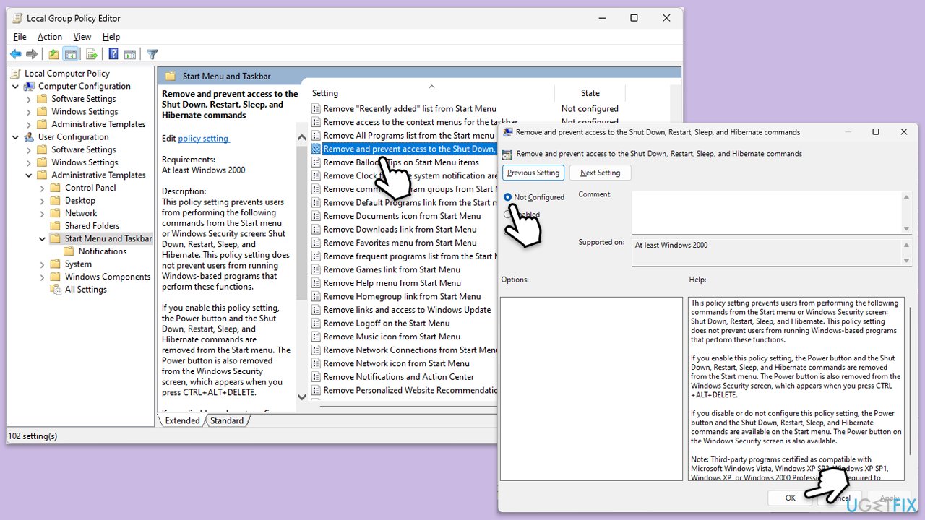Image resolution: width=925 pixels, height=520 pixels.
Task: Open the 'policy setting' edit link
Action: click(203, 139)
